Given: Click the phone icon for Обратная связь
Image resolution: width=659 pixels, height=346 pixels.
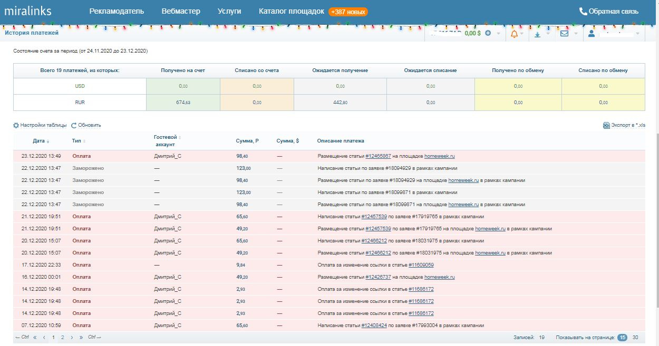Looking at the screenshot, I should click(583, 11).
